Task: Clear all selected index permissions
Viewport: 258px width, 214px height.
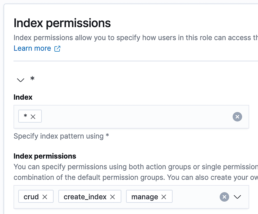Action: [224, 197]
